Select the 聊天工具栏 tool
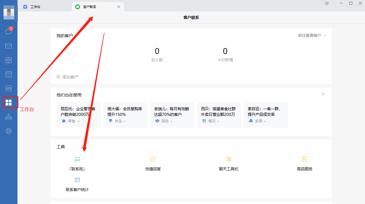The width and height of the screenshot is (365, 204). 229,164
